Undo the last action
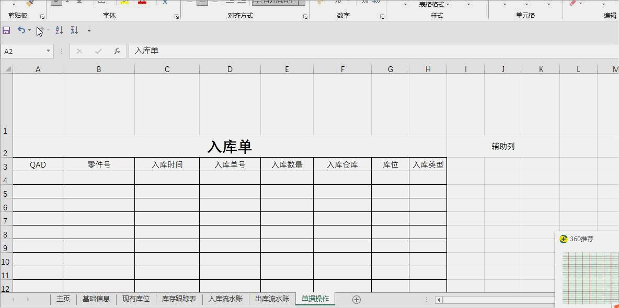The height and width of the screenshot is (308, 619). point(20,30)
